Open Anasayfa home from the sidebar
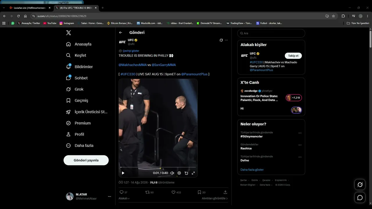 [x=79, y=44]
